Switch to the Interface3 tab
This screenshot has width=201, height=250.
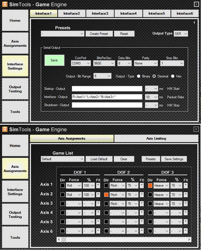click(x=100, y=14)
